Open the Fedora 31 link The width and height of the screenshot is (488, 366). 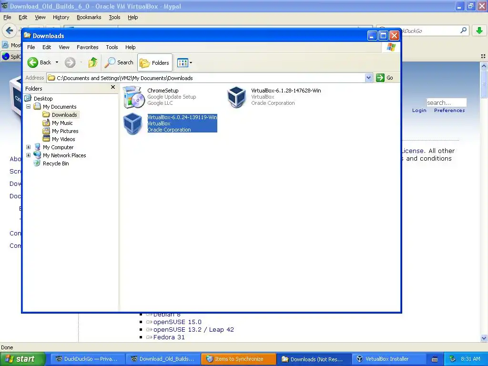[169, 337]
